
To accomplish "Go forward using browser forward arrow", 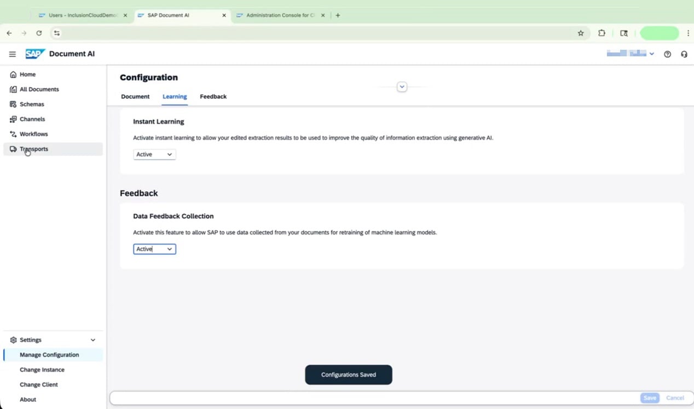I will point(24,33).
